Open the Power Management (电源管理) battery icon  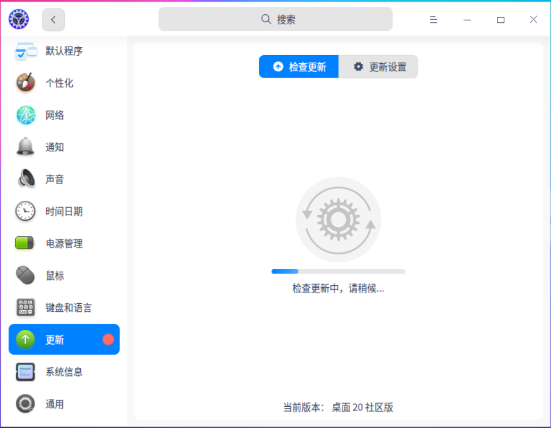coord(24,243)
